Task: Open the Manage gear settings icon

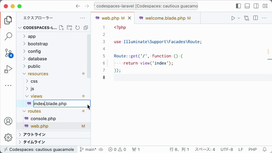Action: click(x=8, y=138)
